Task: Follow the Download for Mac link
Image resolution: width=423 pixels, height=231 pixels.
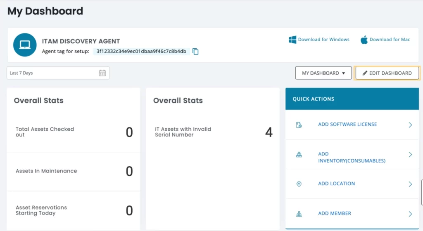Action: click(x=390, y=40)
